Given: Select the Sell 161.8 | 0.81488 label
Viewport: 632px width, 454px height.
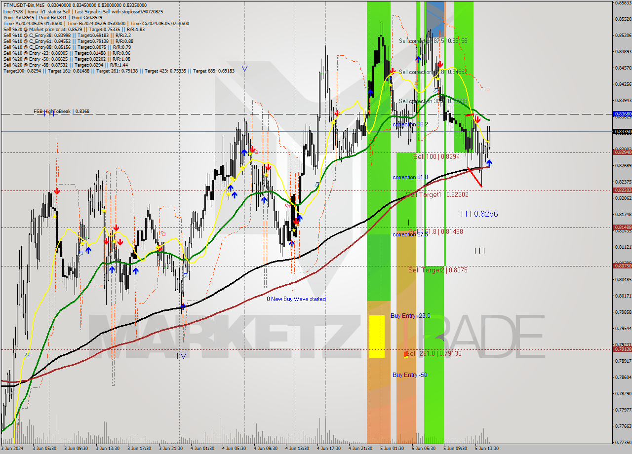Looking at the screenshot, I should pyautogui.click(x=435, y=231).
